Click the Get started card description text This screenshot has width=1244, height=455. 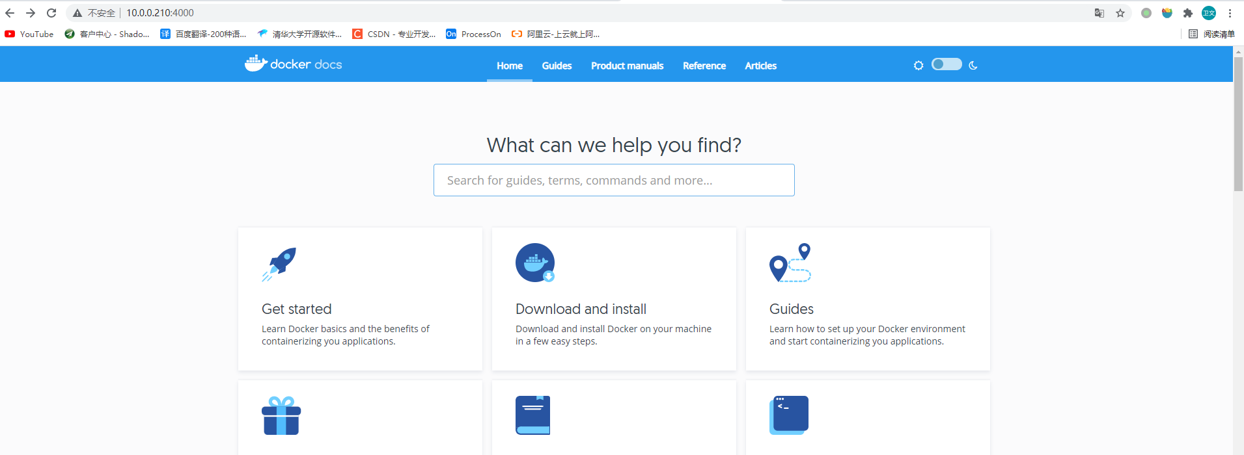(346, 335)
